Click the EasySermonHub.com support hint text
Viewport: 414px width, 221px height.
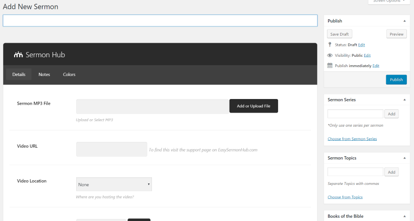tap(203, 150)
